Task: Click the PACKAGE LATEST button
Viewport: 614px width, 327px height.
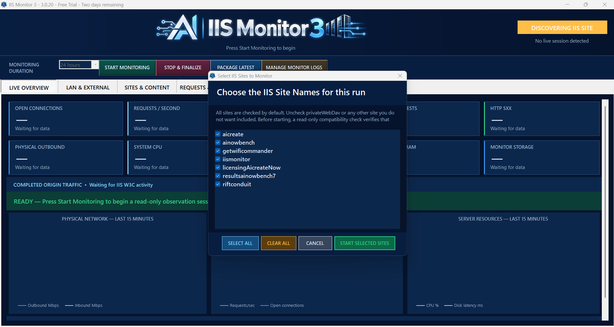Action: click(x=236, y=66)
